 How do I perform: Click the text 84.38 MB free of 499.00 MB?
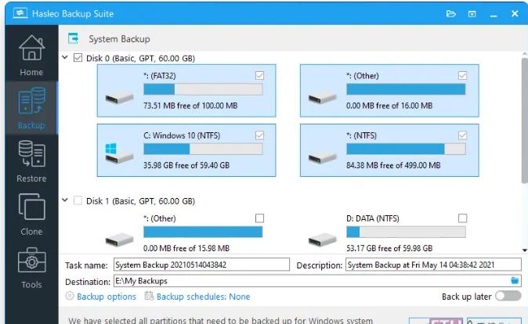point(393,165)
